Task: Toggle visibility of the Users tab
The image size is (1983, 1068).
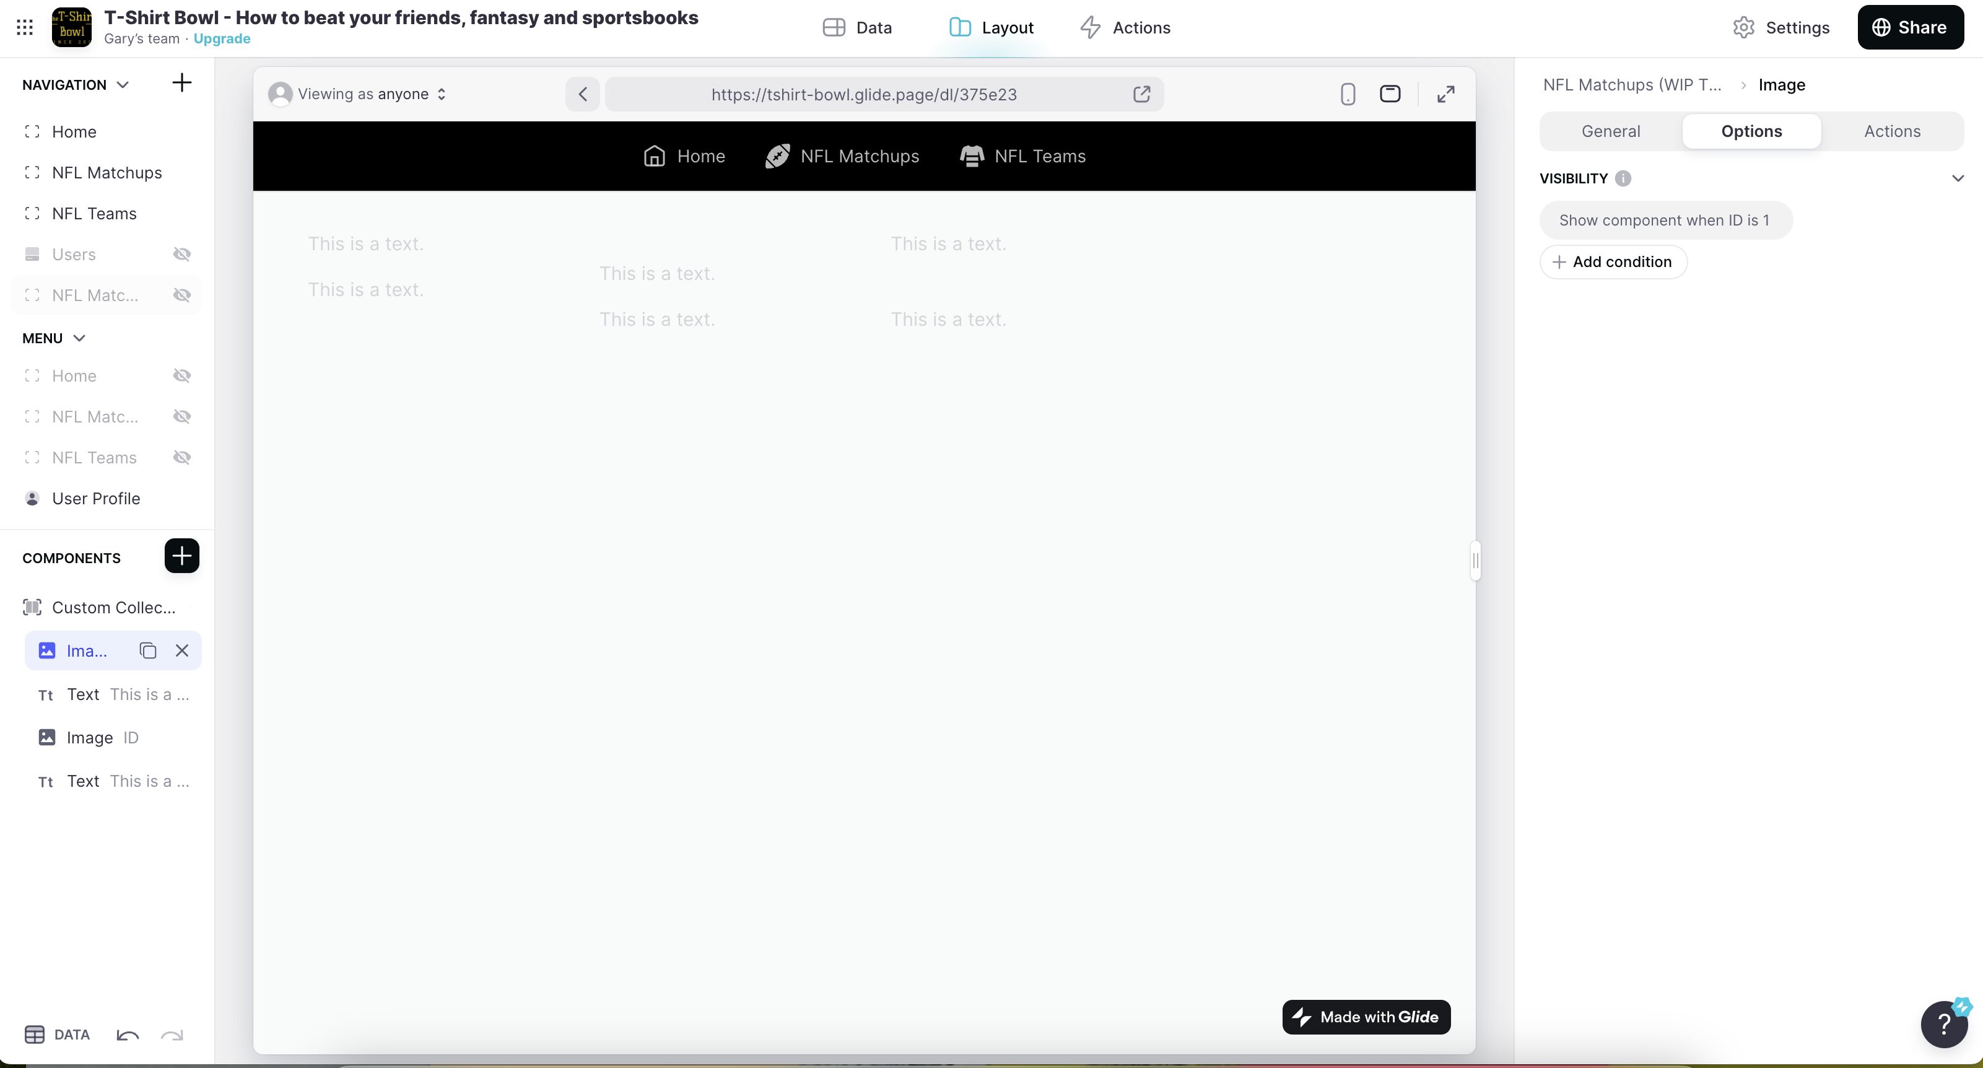Action: (181, 254)
